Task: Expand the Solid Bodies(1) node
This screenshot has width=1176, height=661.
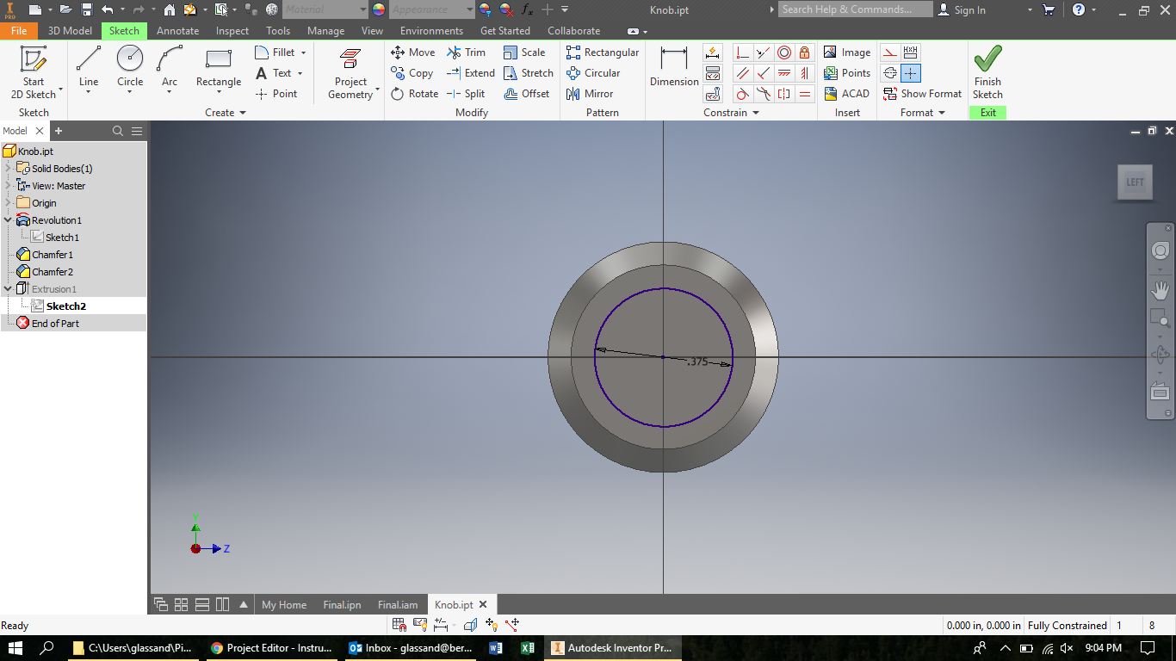Action: pos(8,169)
